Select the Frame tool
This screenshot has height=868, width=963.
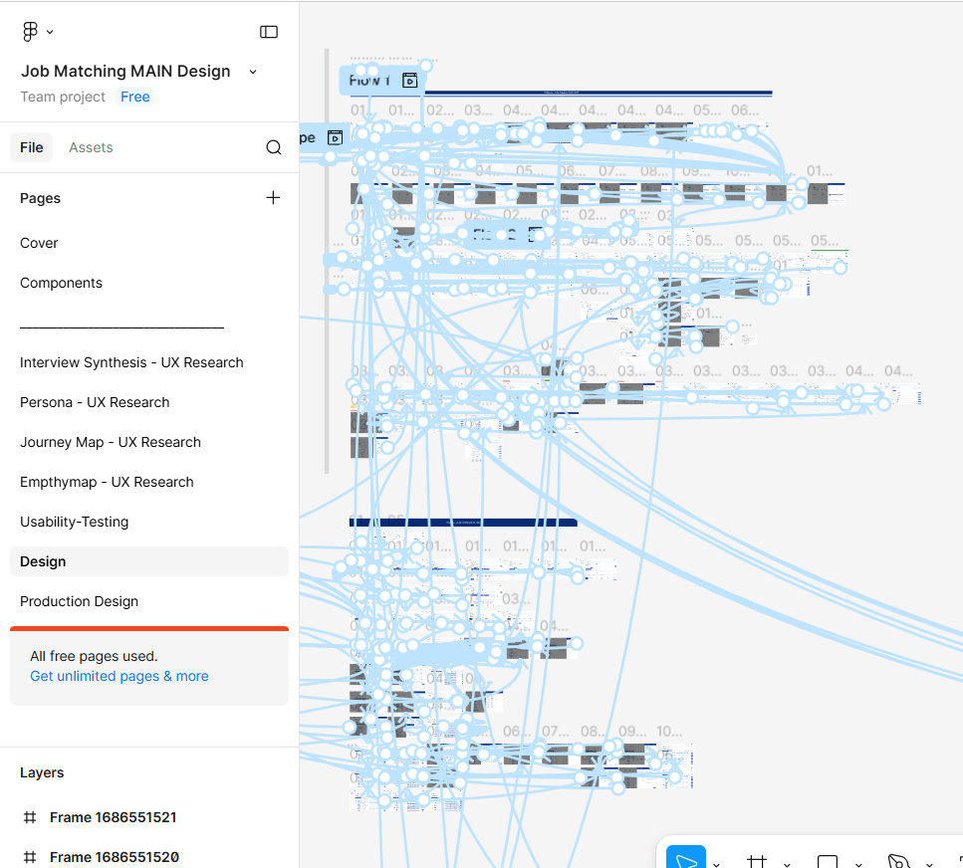coord(757,861)
